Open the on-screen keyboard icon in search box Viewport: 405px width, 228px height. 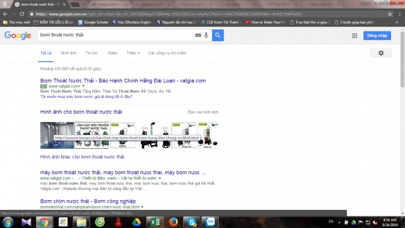tap(198, 35)
